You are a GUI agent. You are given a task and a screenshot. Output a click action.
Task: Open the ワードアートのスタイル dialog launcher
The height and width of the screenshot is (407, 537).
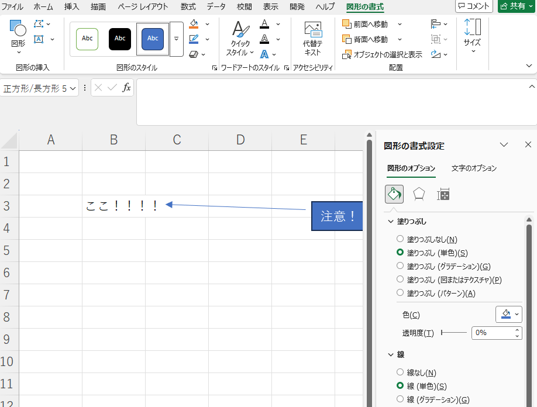point(287,68)
